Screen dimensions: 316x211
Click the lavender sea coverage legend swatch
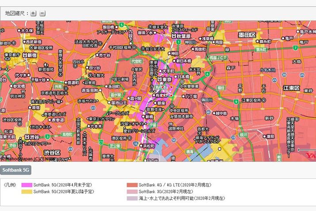(132, 198)
